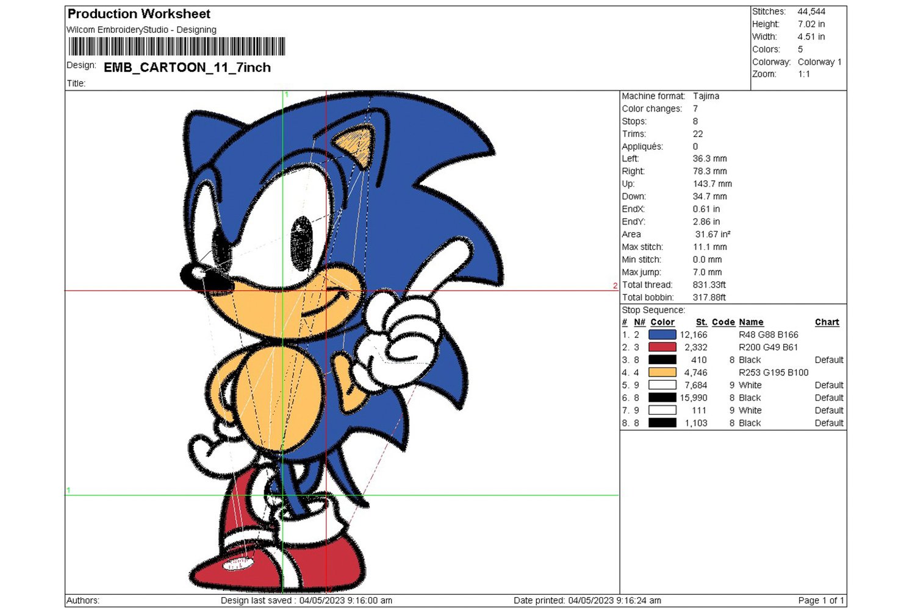This screenshot has height=608, width=915.
Task: Select stitch count "12,166" in stop 1
Action: [694, 335]
